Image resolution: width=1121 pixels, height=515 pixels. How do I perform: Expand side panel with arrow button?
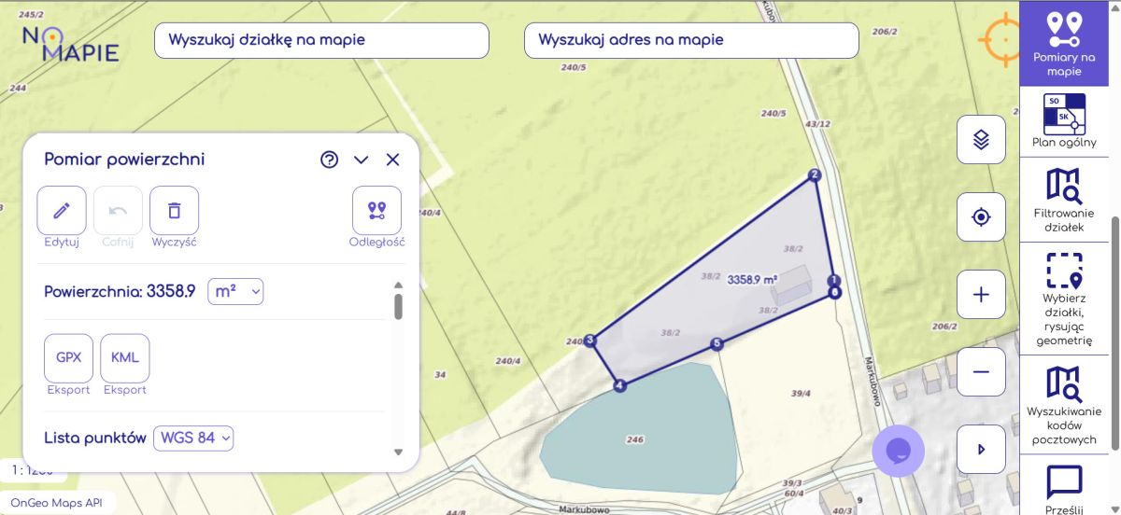(981, 450)
